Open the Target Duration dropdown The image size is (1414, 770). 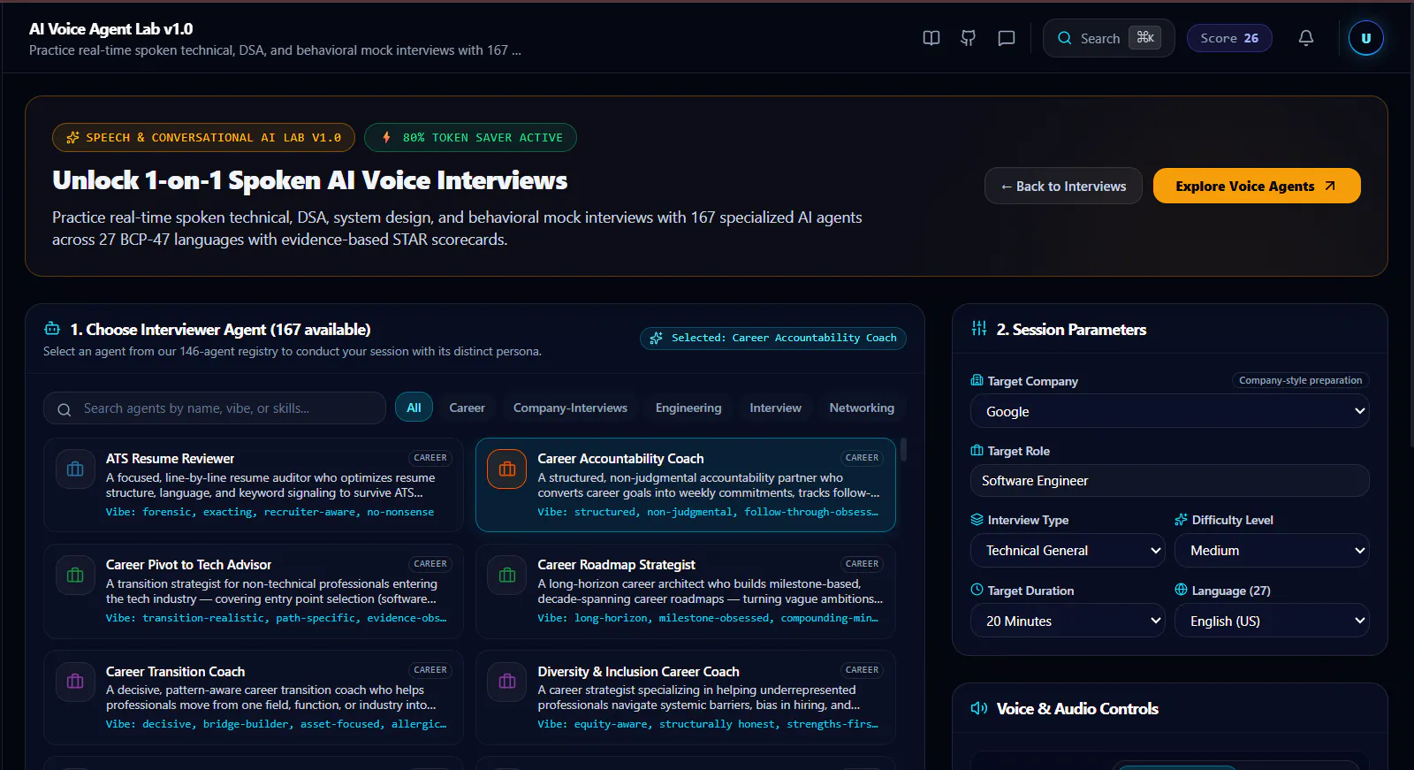click(x=1068, y=621)
